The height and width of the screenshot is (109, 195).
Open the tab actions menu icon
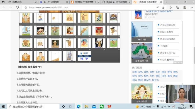[3, 2]
